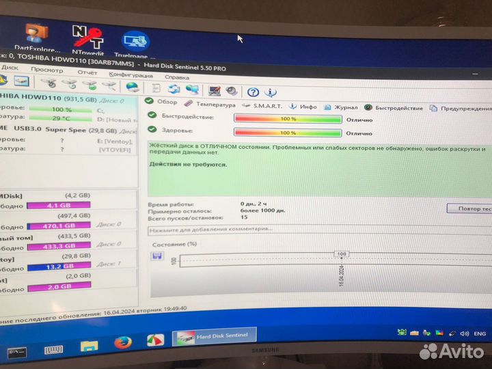Screen dimensions: 492x369
Task: Click the "Действия не требуются." text
Action: [x=188, y=165]
